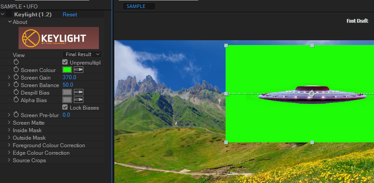The height and width of the screenshot is (183, 374).
Task: Toggle stopwatch for Alpha Bias
Action: (x=16, y=100)
